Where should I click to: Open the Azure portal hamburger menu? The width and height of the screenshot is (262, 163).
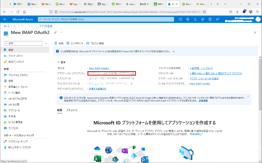[5, 19]
